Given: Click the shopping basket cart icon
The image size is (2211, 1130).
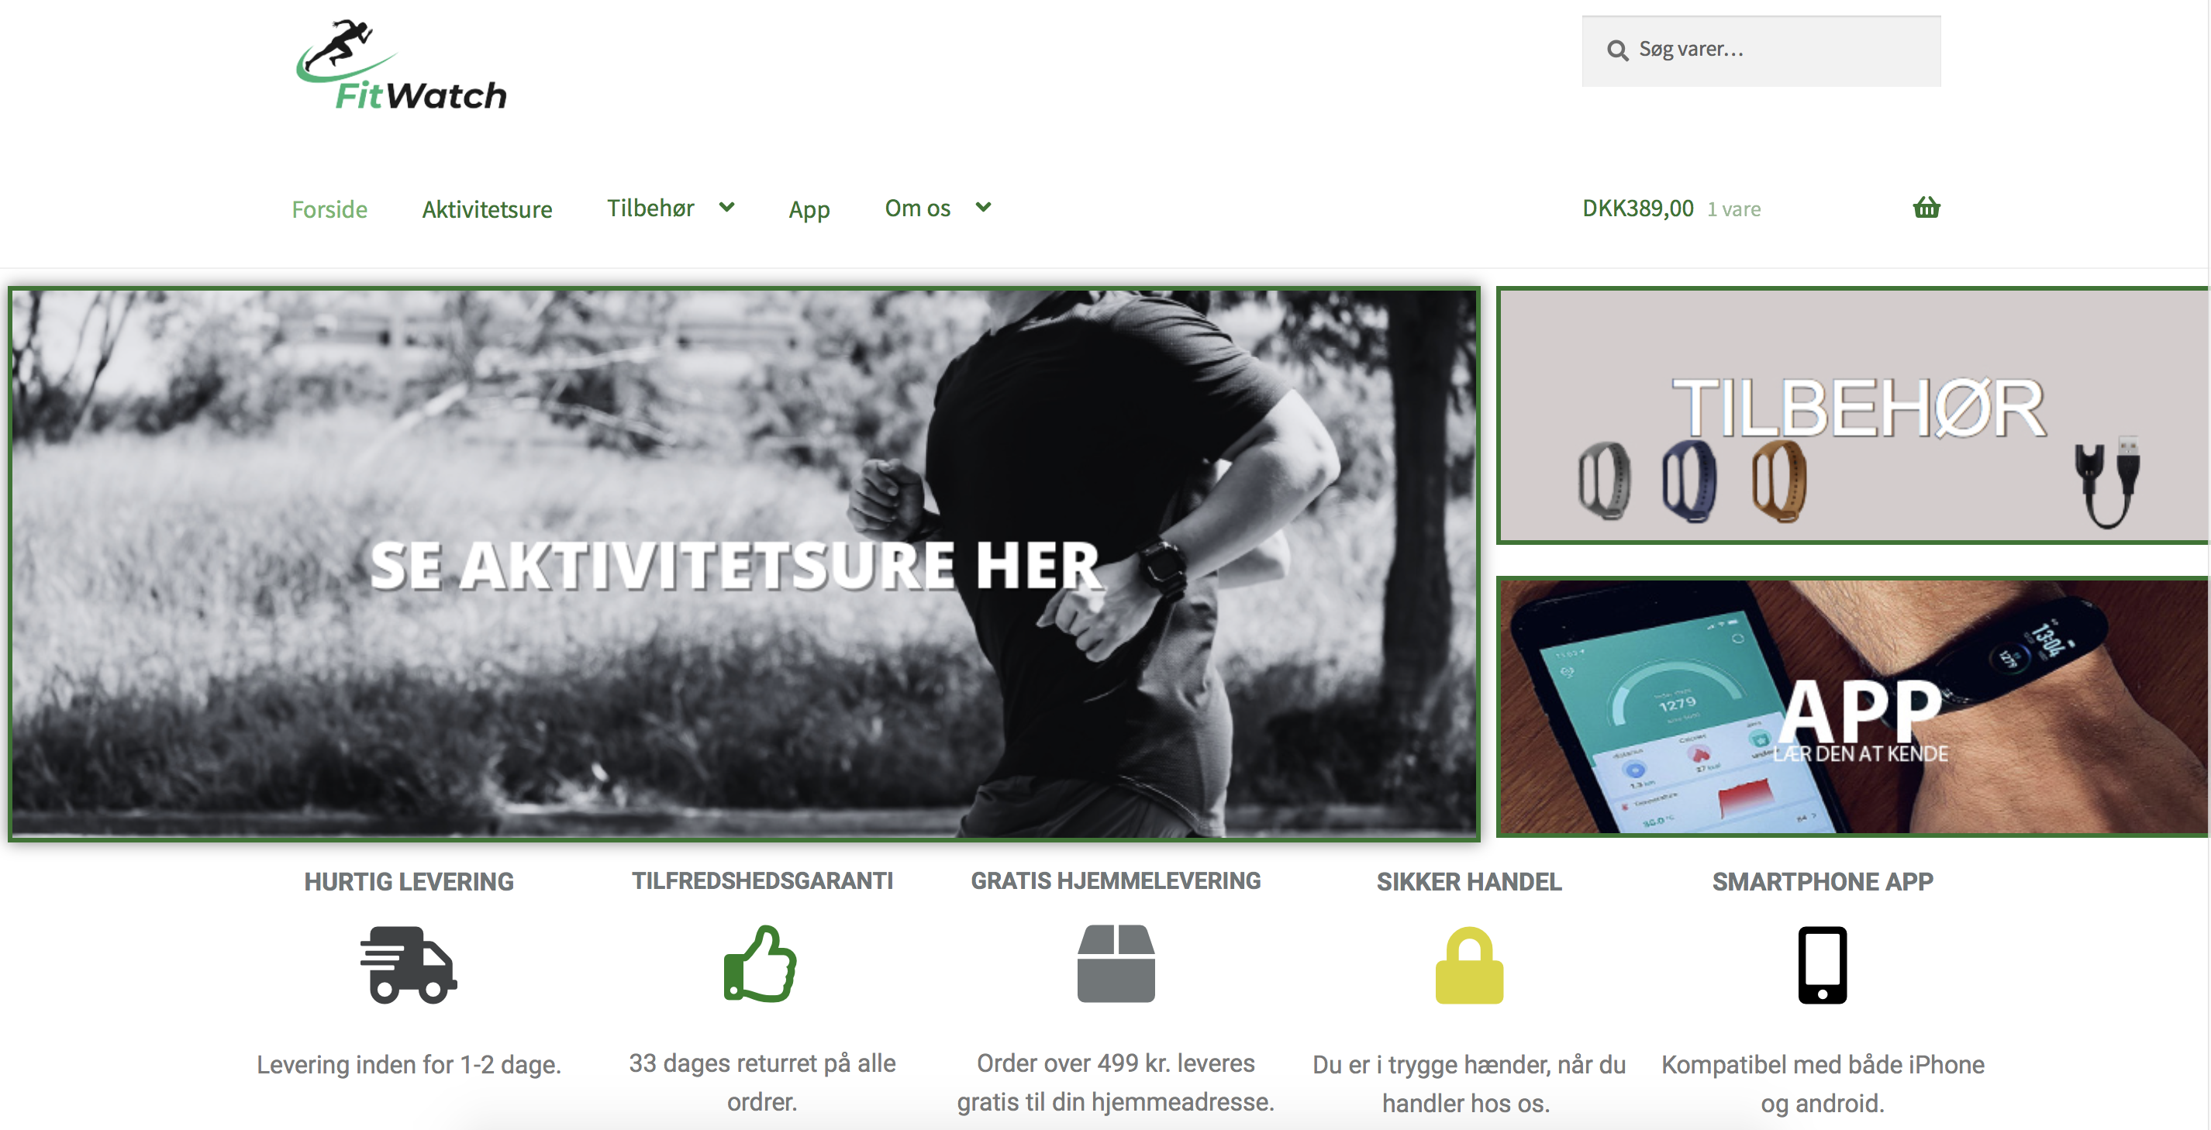Looking at the screenshot, I should tap(1926, 208).
